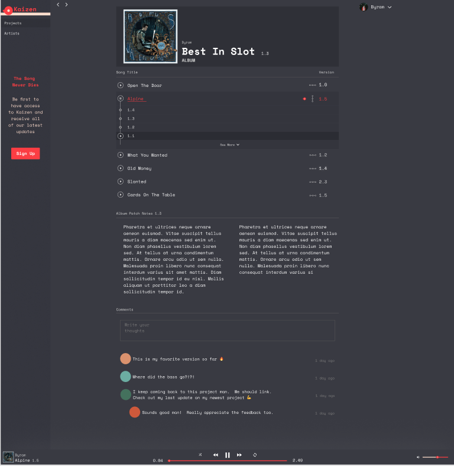The width and height of the screenshot is (454, 466).
Task: Play the song Open The Door
Action: point(121,85)
